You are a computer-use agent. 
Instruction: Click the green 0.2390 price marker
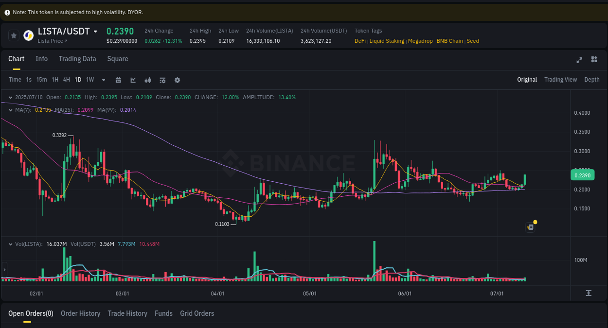[x=582, y=175]
